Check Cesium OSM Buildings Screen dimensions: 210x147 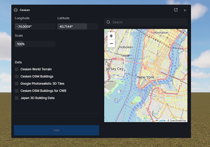coord(17,76)
